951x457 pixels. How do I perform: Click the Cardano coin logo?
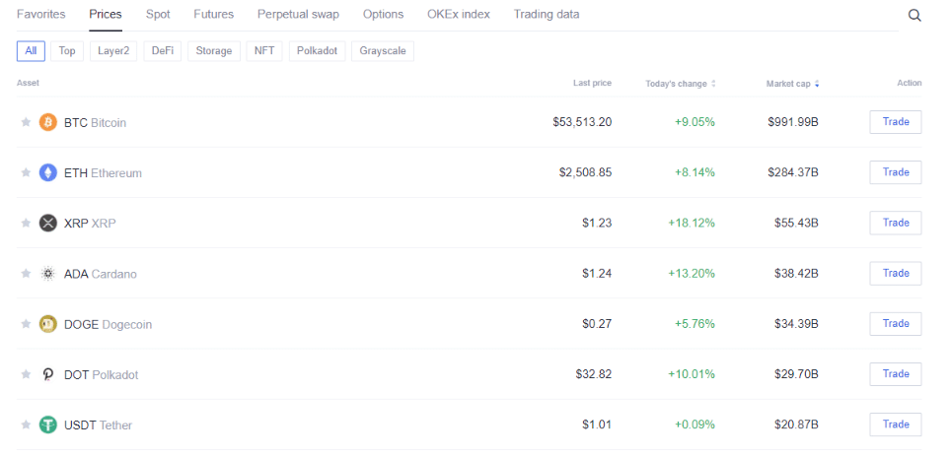point(47,274)
